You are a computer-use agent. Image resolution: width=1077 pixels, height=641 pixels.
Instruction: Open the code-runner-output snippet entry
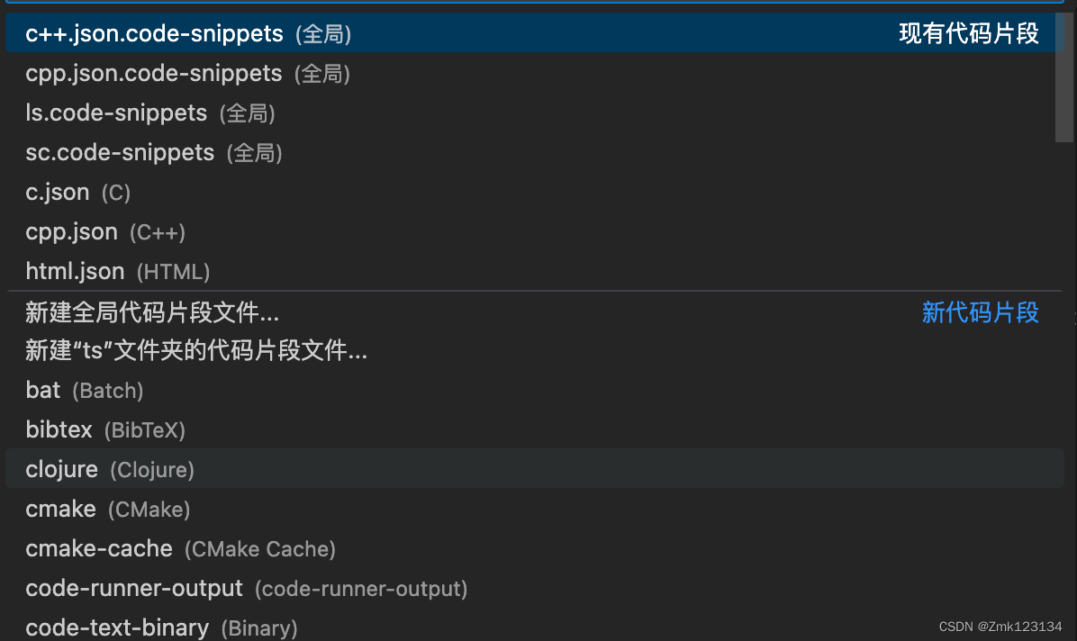pyautogui.click(x=133, y=588)
